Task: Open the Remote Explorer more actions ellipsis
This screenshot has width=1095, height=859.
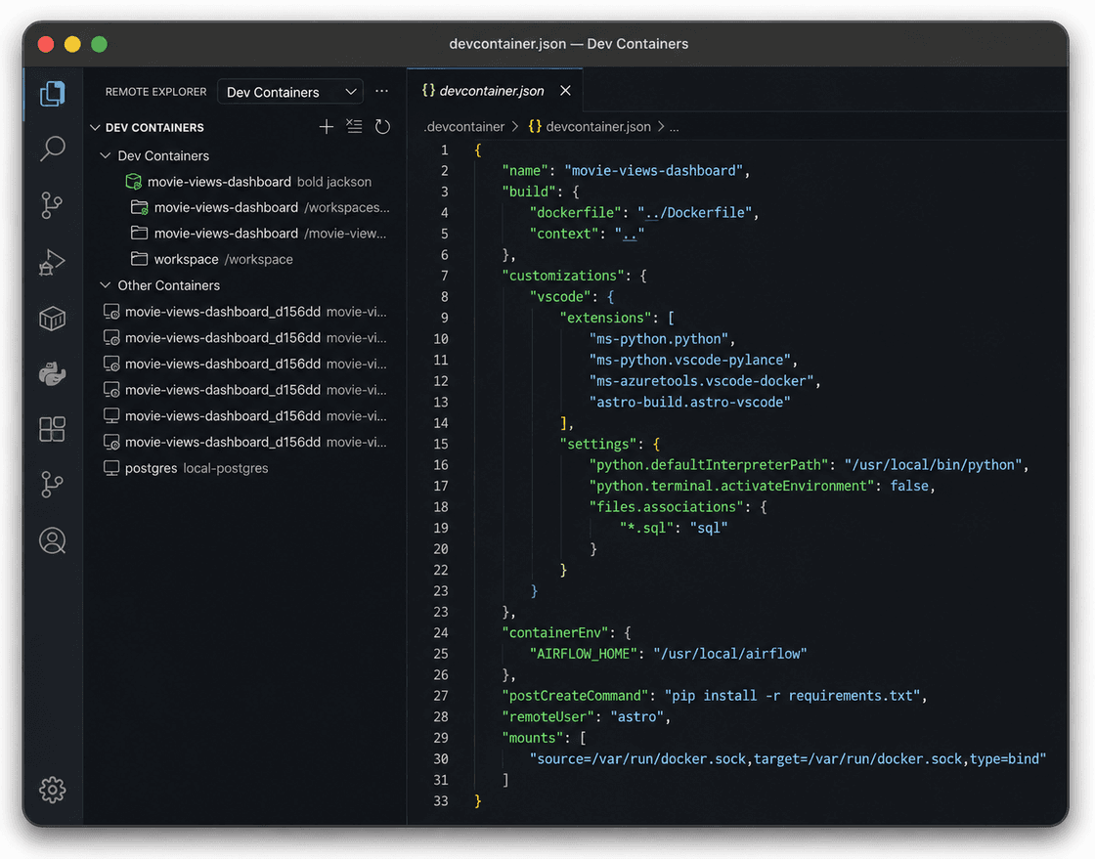Action: [x=381, y=92]
